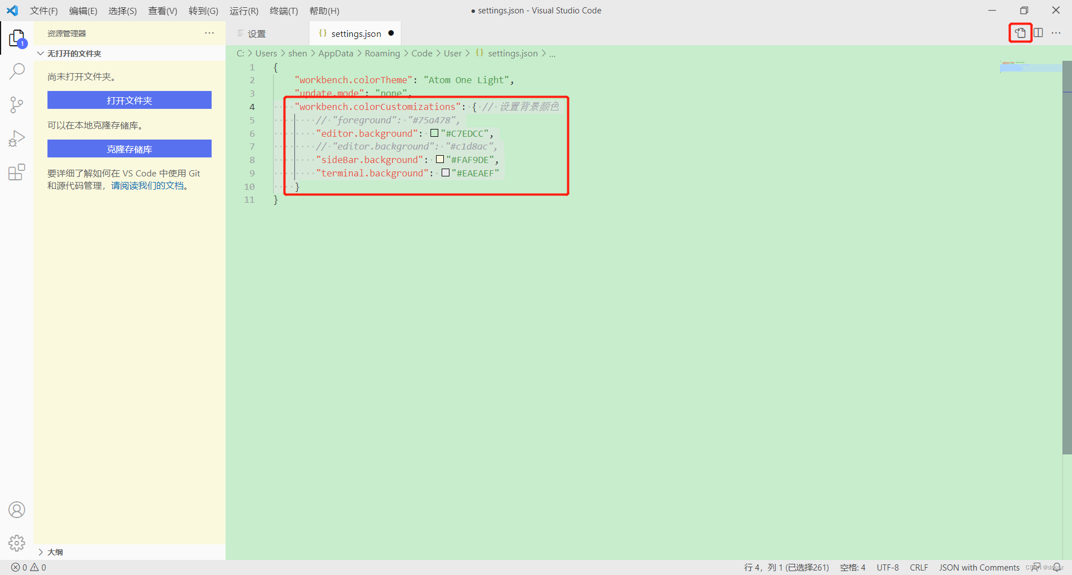This screenshot has height=575, width=1072.
Task: Click the Clone Repository button
Action: [x=129, y=149]
